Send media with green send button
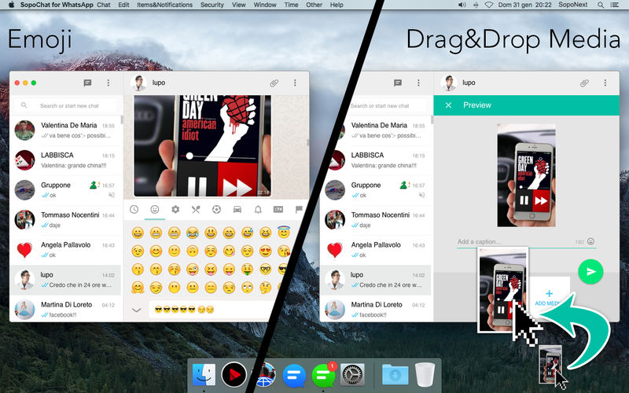This screenshot has width=629, height=393. tap(591, 272)
